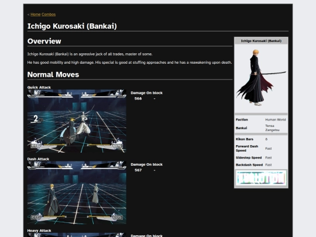Select the Dash Attack damage value 567
This screenshot has height=237, width=316.
click(138, 170)
